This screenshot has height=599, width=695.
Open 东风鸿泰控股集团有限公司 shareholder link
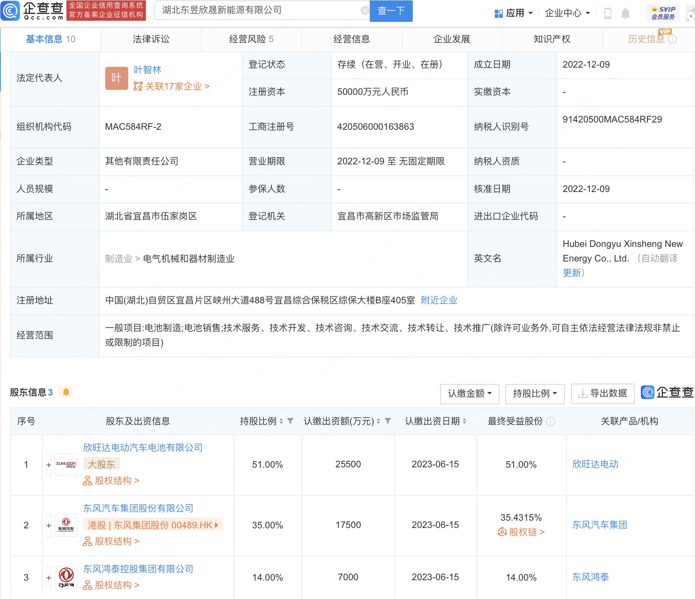click(x=138, y=569)
